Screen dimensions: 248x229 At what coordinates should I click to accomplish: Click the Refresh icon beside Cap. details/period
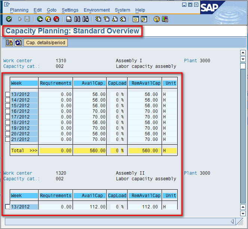pyautogui.click(x=18, y=43)
